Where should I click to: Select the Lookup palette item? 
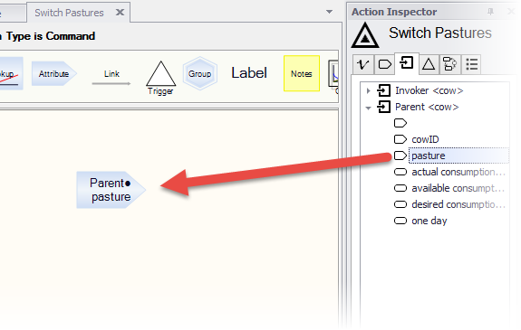click(11, 73)
